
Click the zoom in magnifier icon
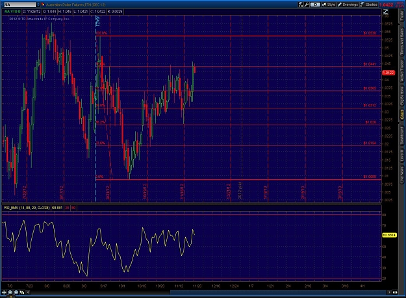pos(10,292)
